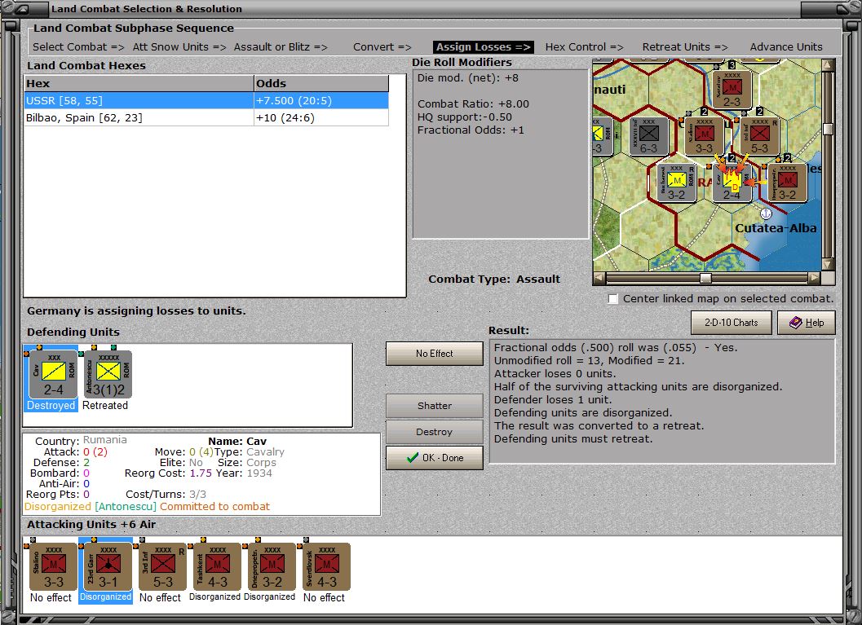Click map horizontal scrollbar right arrow
The height and width of the screenshot is (625, 862).
[814, 278]
